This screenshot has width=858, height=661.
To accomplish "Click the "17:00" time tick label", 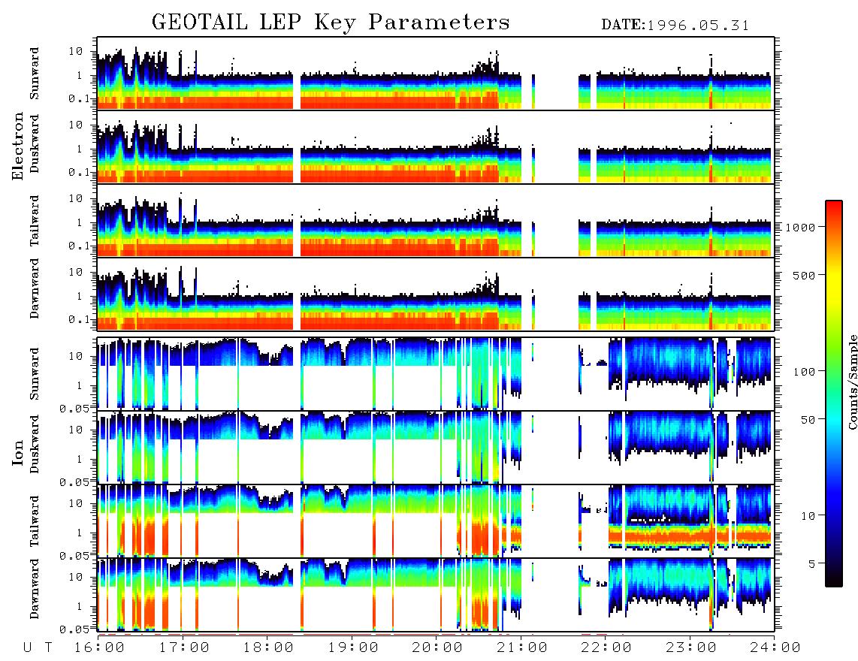I will pos(184,647).
